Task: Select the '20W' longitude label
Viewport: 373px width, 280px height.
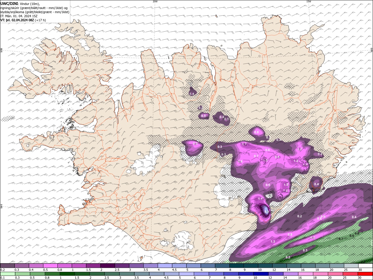Action: pyautogui.click(x=155, y=1)
